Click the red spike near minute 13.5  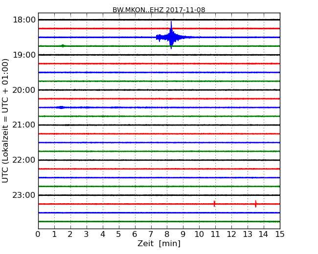pyautogui.click(x=256, y=204)
